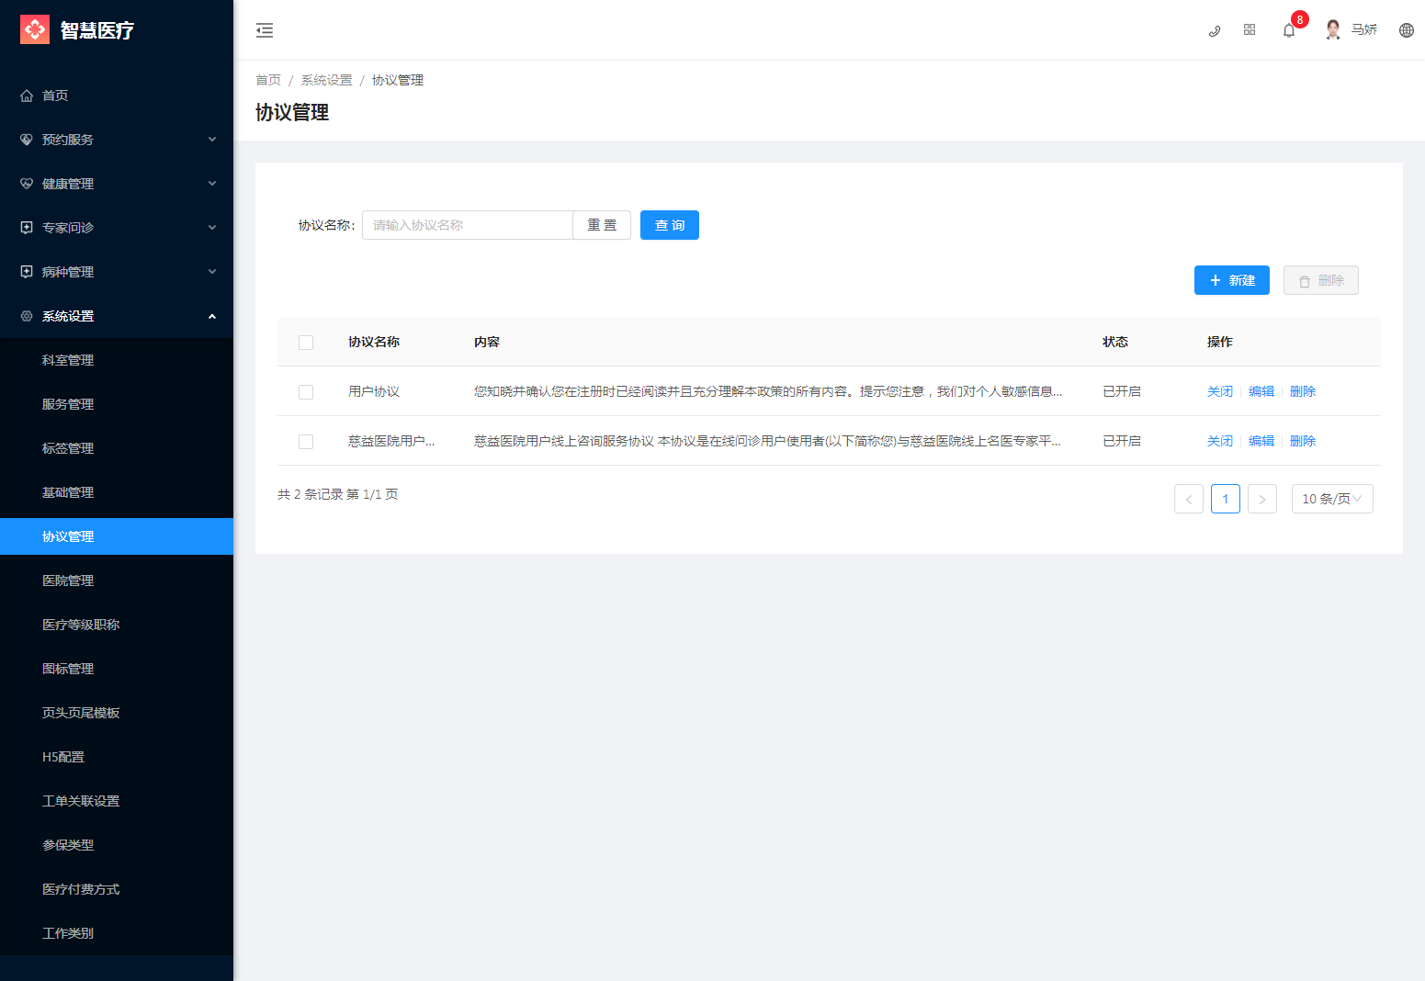1425x981 pixels.
Task: Click 关闭 for the 慈益医院用户 row
Action: [1220, 441]
